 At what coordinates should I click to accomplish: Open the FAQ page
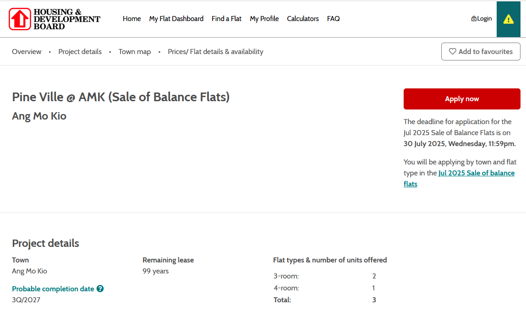click(333, 19)
